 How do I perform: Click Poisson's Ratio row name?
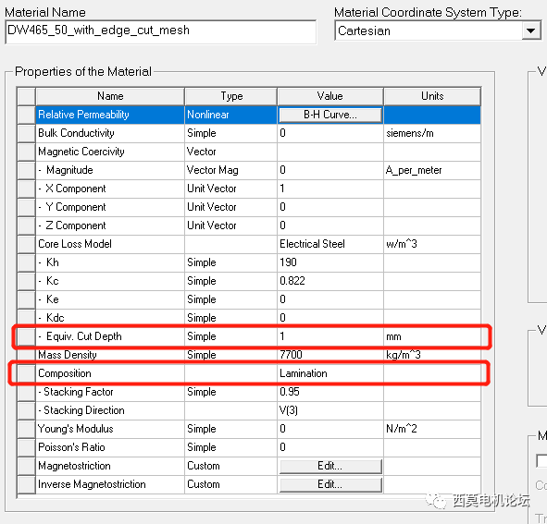(110, 447)
